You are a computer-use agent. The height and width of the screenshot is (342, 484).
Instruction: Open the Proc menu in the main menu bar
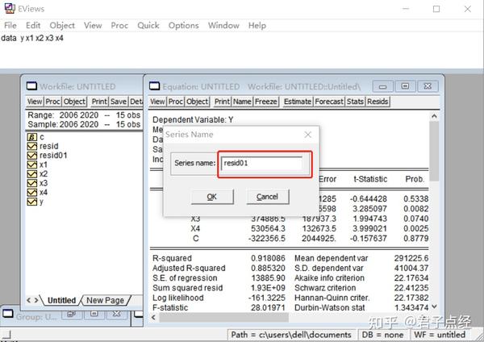click(x=119, y=25)
